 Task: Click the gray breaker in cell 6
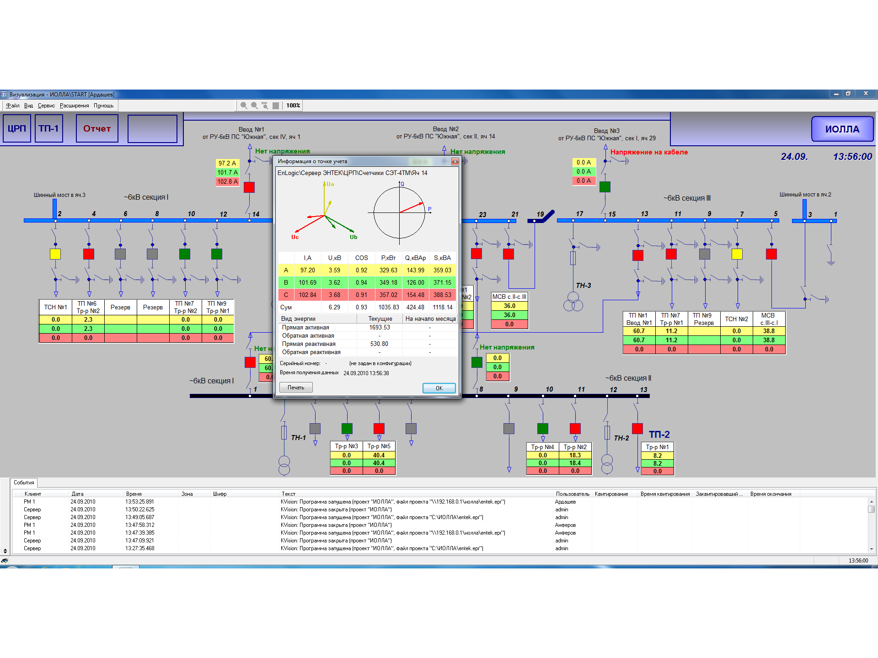[x=120, y=254]
